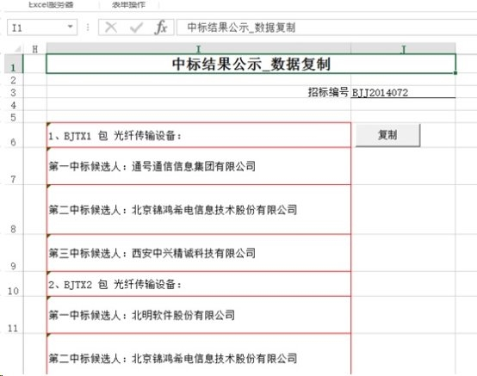The width and height of the screenshot is (477, 376).
Task: Select cell 第一中标候选人：通号通信信息集团有限公司
Action: pyautogui.click(x=199, y=166)
